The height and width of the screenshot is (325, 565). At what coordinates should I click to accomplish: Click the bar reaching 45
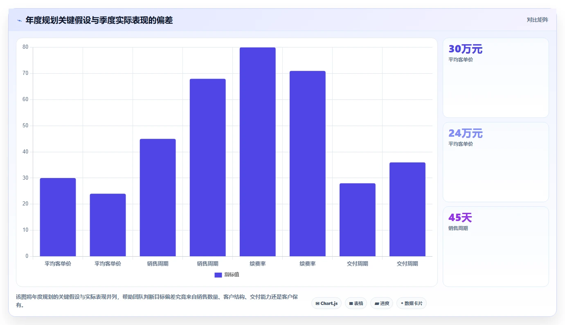158,198
